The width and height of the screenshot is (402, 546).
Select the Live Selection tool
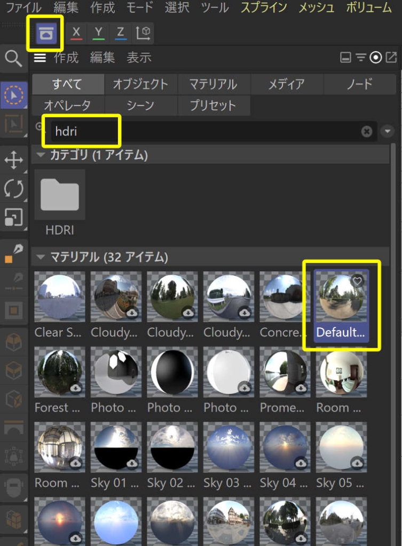(x=14, y=95)
